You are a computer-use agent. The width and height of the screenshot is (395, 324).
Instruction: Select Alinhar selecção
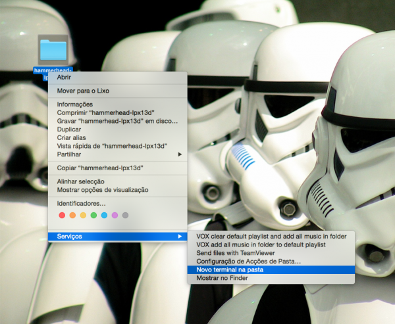tap(118, 181)
